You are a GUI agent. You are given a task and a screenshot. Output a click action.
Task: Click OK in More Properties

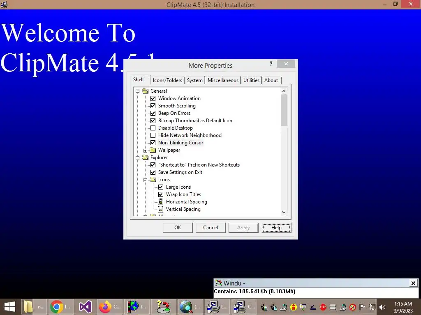tap(178, 227)
